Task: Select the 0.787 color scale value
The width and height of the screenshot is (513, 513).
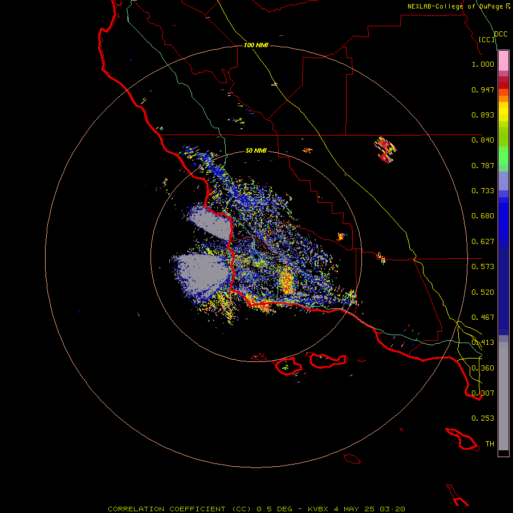Action: pos(483,165)
